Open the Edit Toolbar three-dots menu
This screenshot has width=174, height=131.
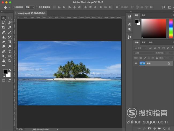coord(3,65)
